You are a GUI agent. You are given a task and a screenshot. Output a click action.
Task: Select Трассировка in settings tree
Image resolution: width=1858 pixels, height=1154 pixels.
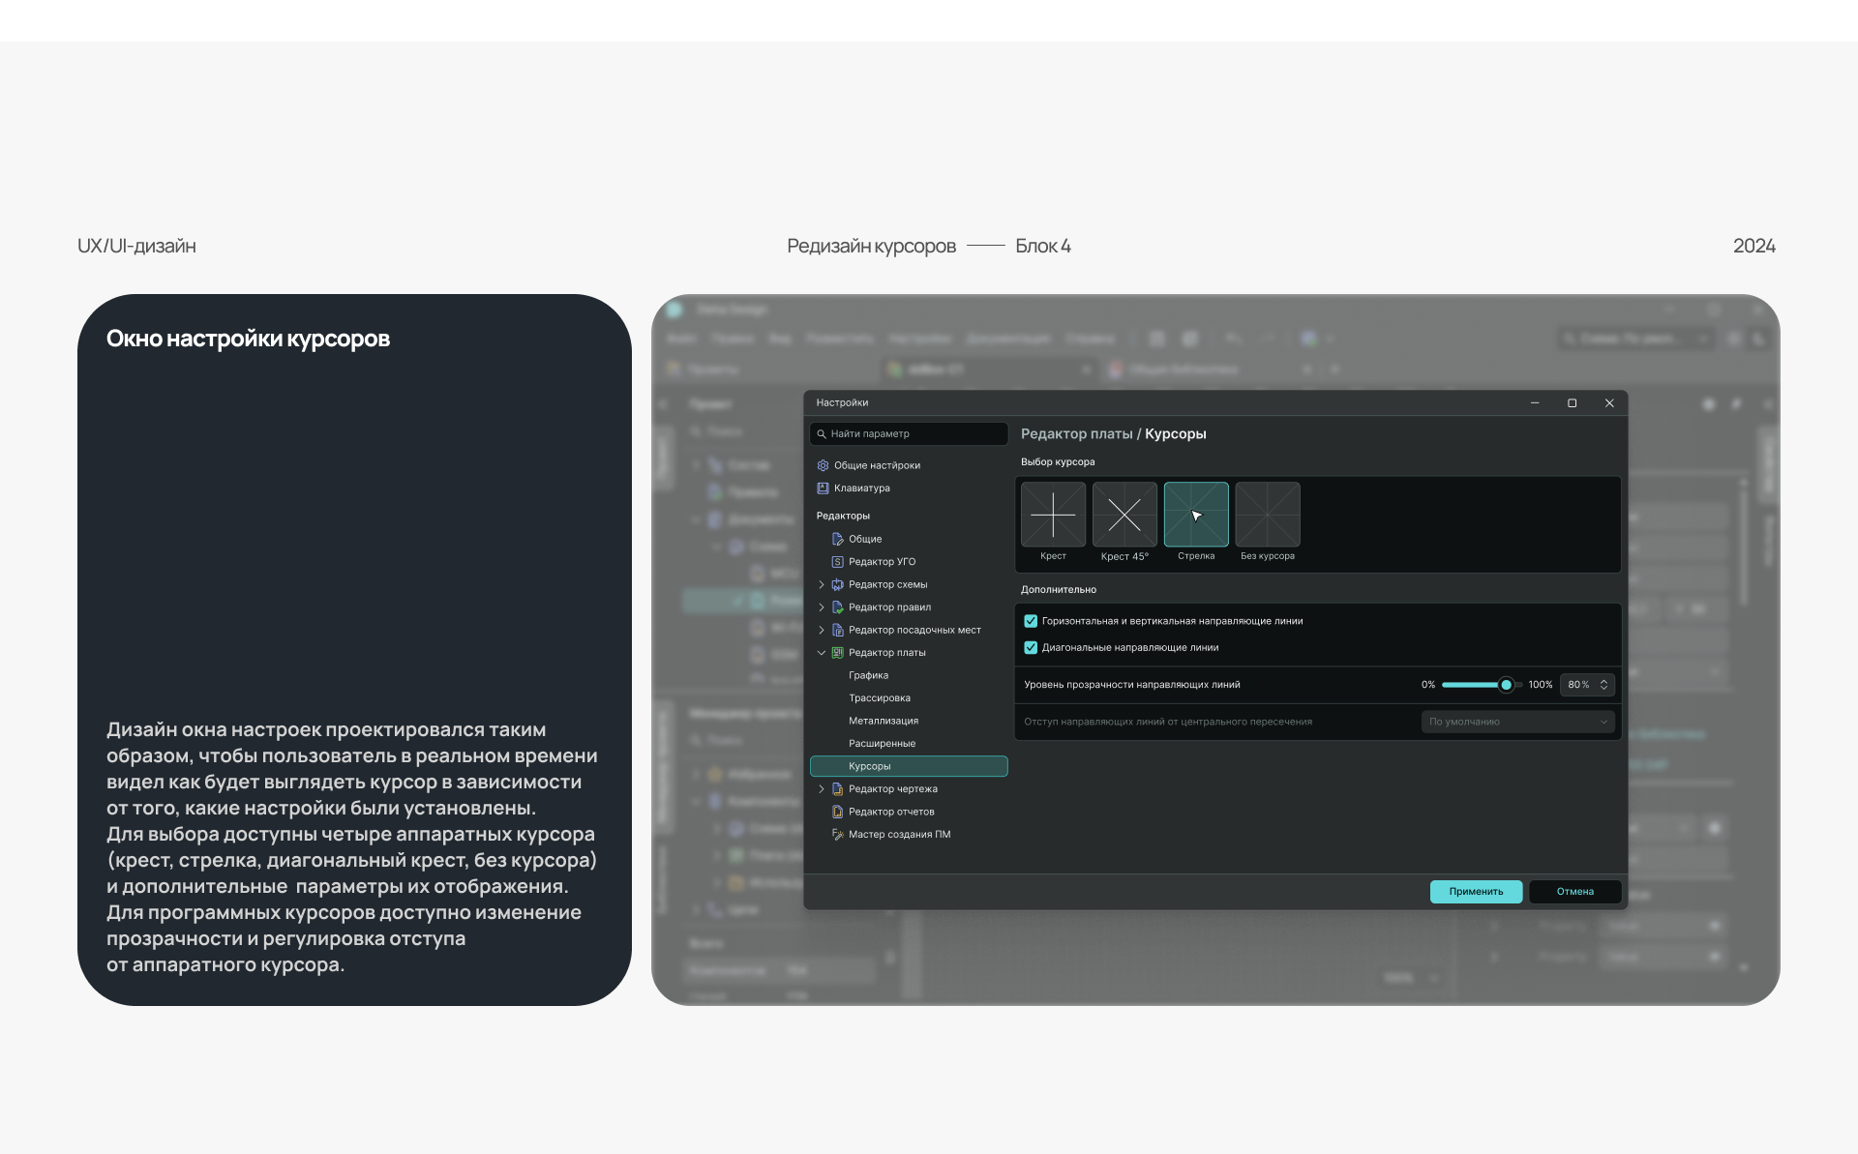click(879, 698)
